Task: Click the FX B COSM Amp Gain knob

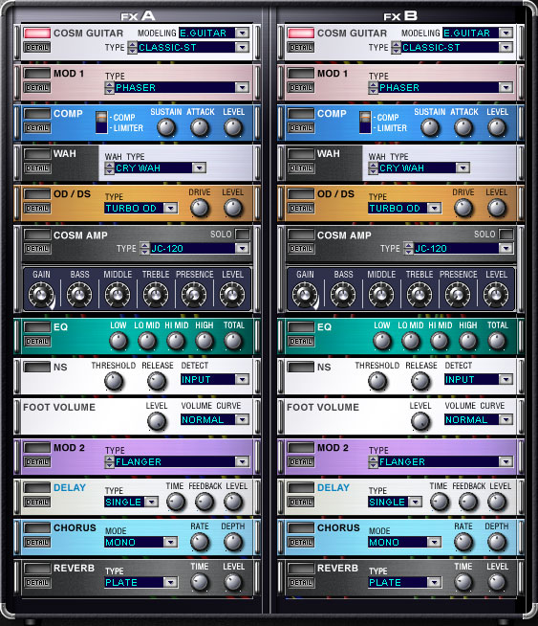Action: 305,294
